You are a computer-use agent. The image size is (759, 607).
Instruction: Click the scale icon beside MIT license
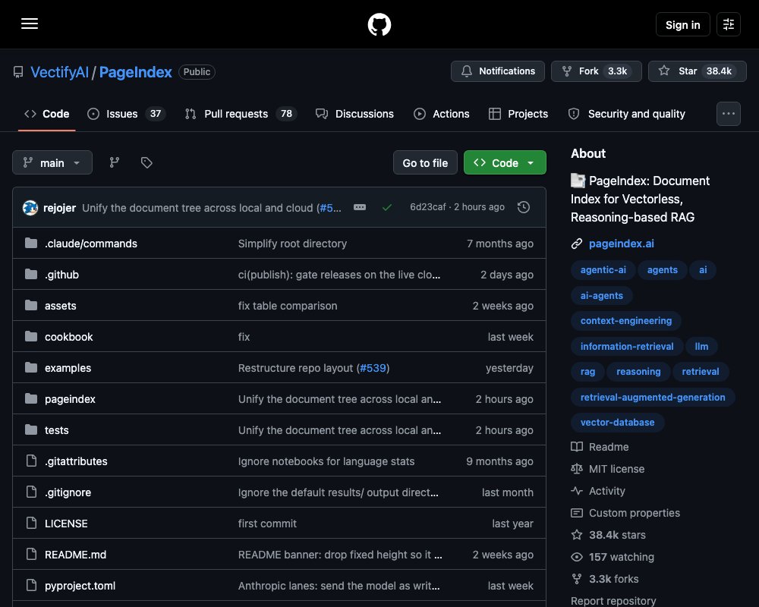click(x=577, y=469)
